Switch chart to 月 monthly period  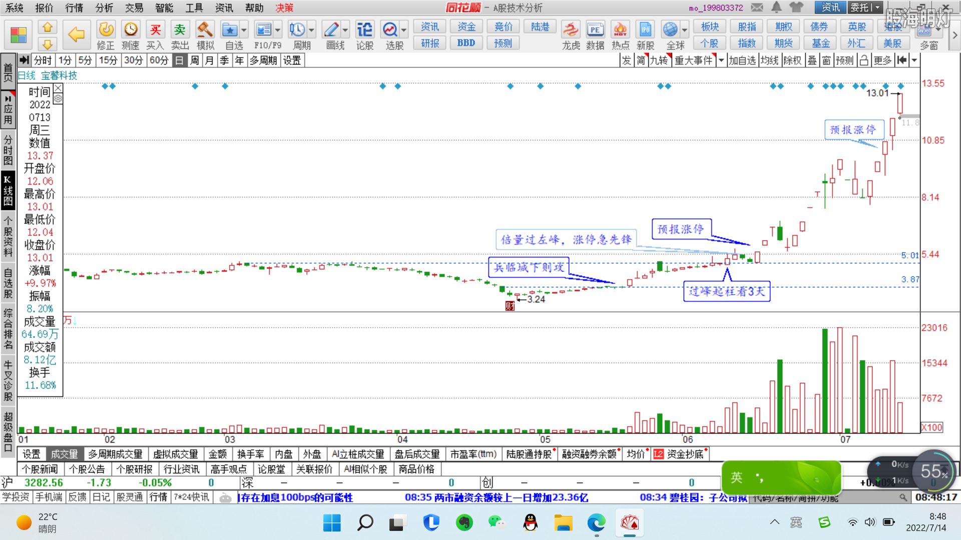point(210,60)
